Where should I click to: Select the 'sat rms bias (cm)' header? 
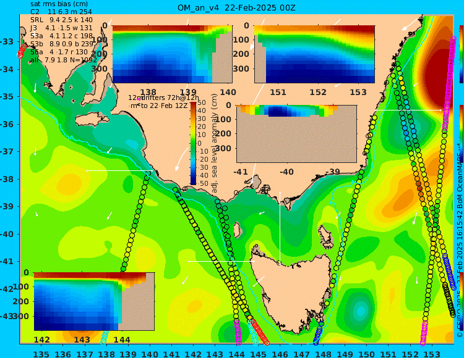(59, 4)
